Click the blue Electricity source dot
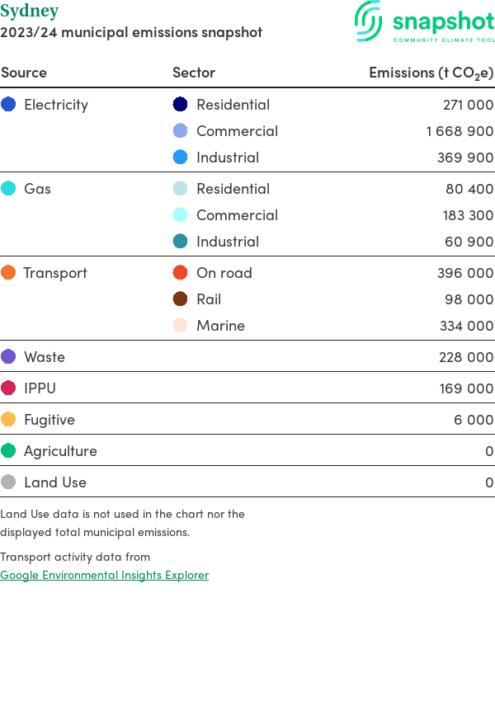Screen dimensions: 495x701 [x=8, y=105]
